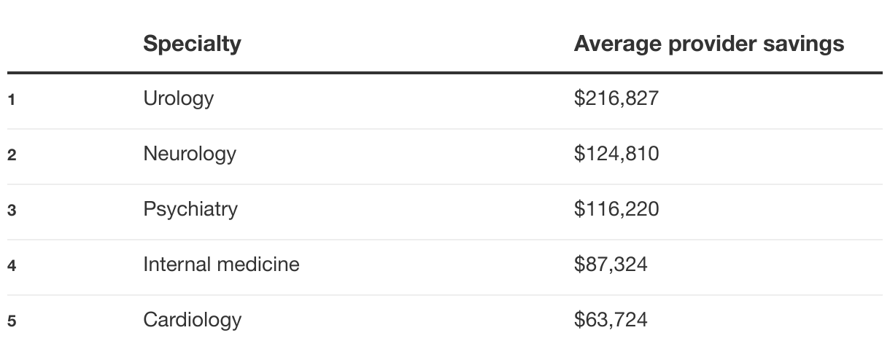Click the Specialty column header

[192, 44]
